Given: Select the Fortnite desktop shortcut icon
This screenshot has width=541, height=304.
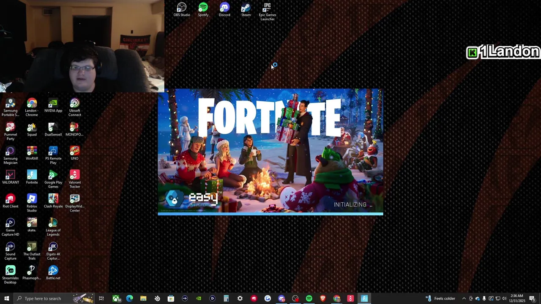Looking at the screenshot, I should 32,177.
